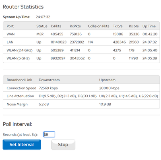Click the Noise Margin row label

(17, 104)
